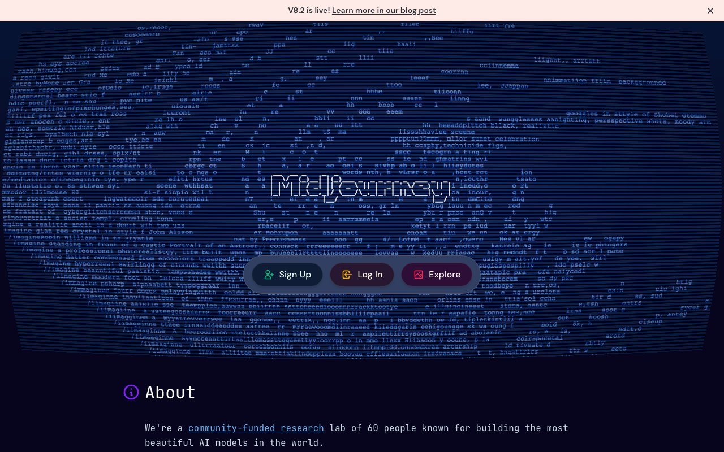
Task: Click the "V8.2 is live!" banner text
Action: (309, 11)
